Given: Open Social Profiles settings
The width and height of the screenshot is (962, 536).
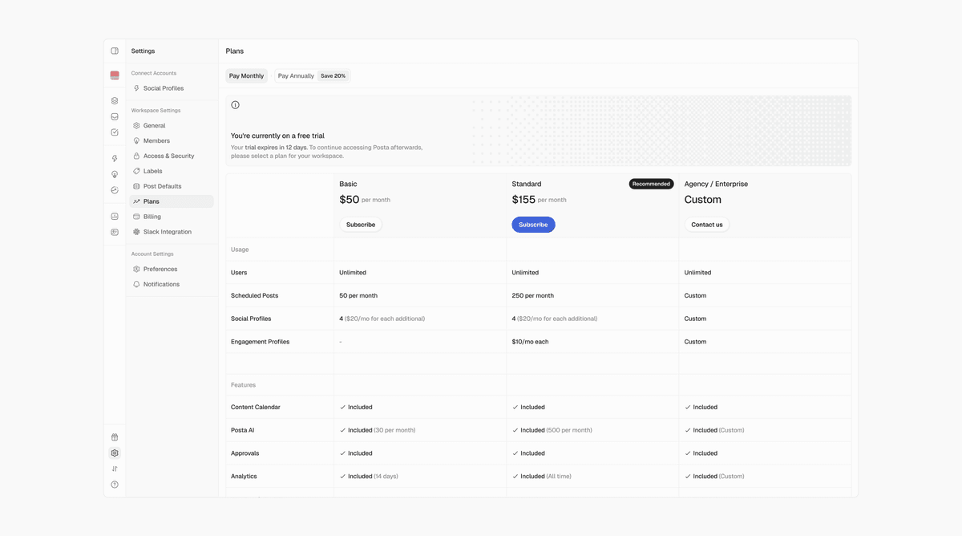Looking at the screenshot, I should click(x=164, y=88).
